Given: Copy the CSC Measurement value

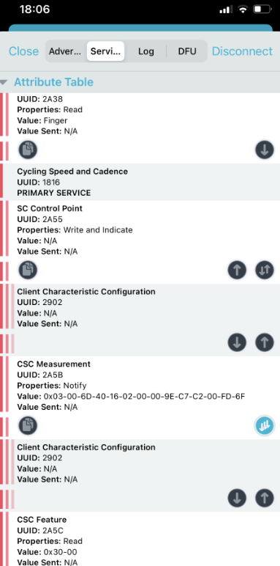Looking at the screenshot, I should tap(28, 425).
